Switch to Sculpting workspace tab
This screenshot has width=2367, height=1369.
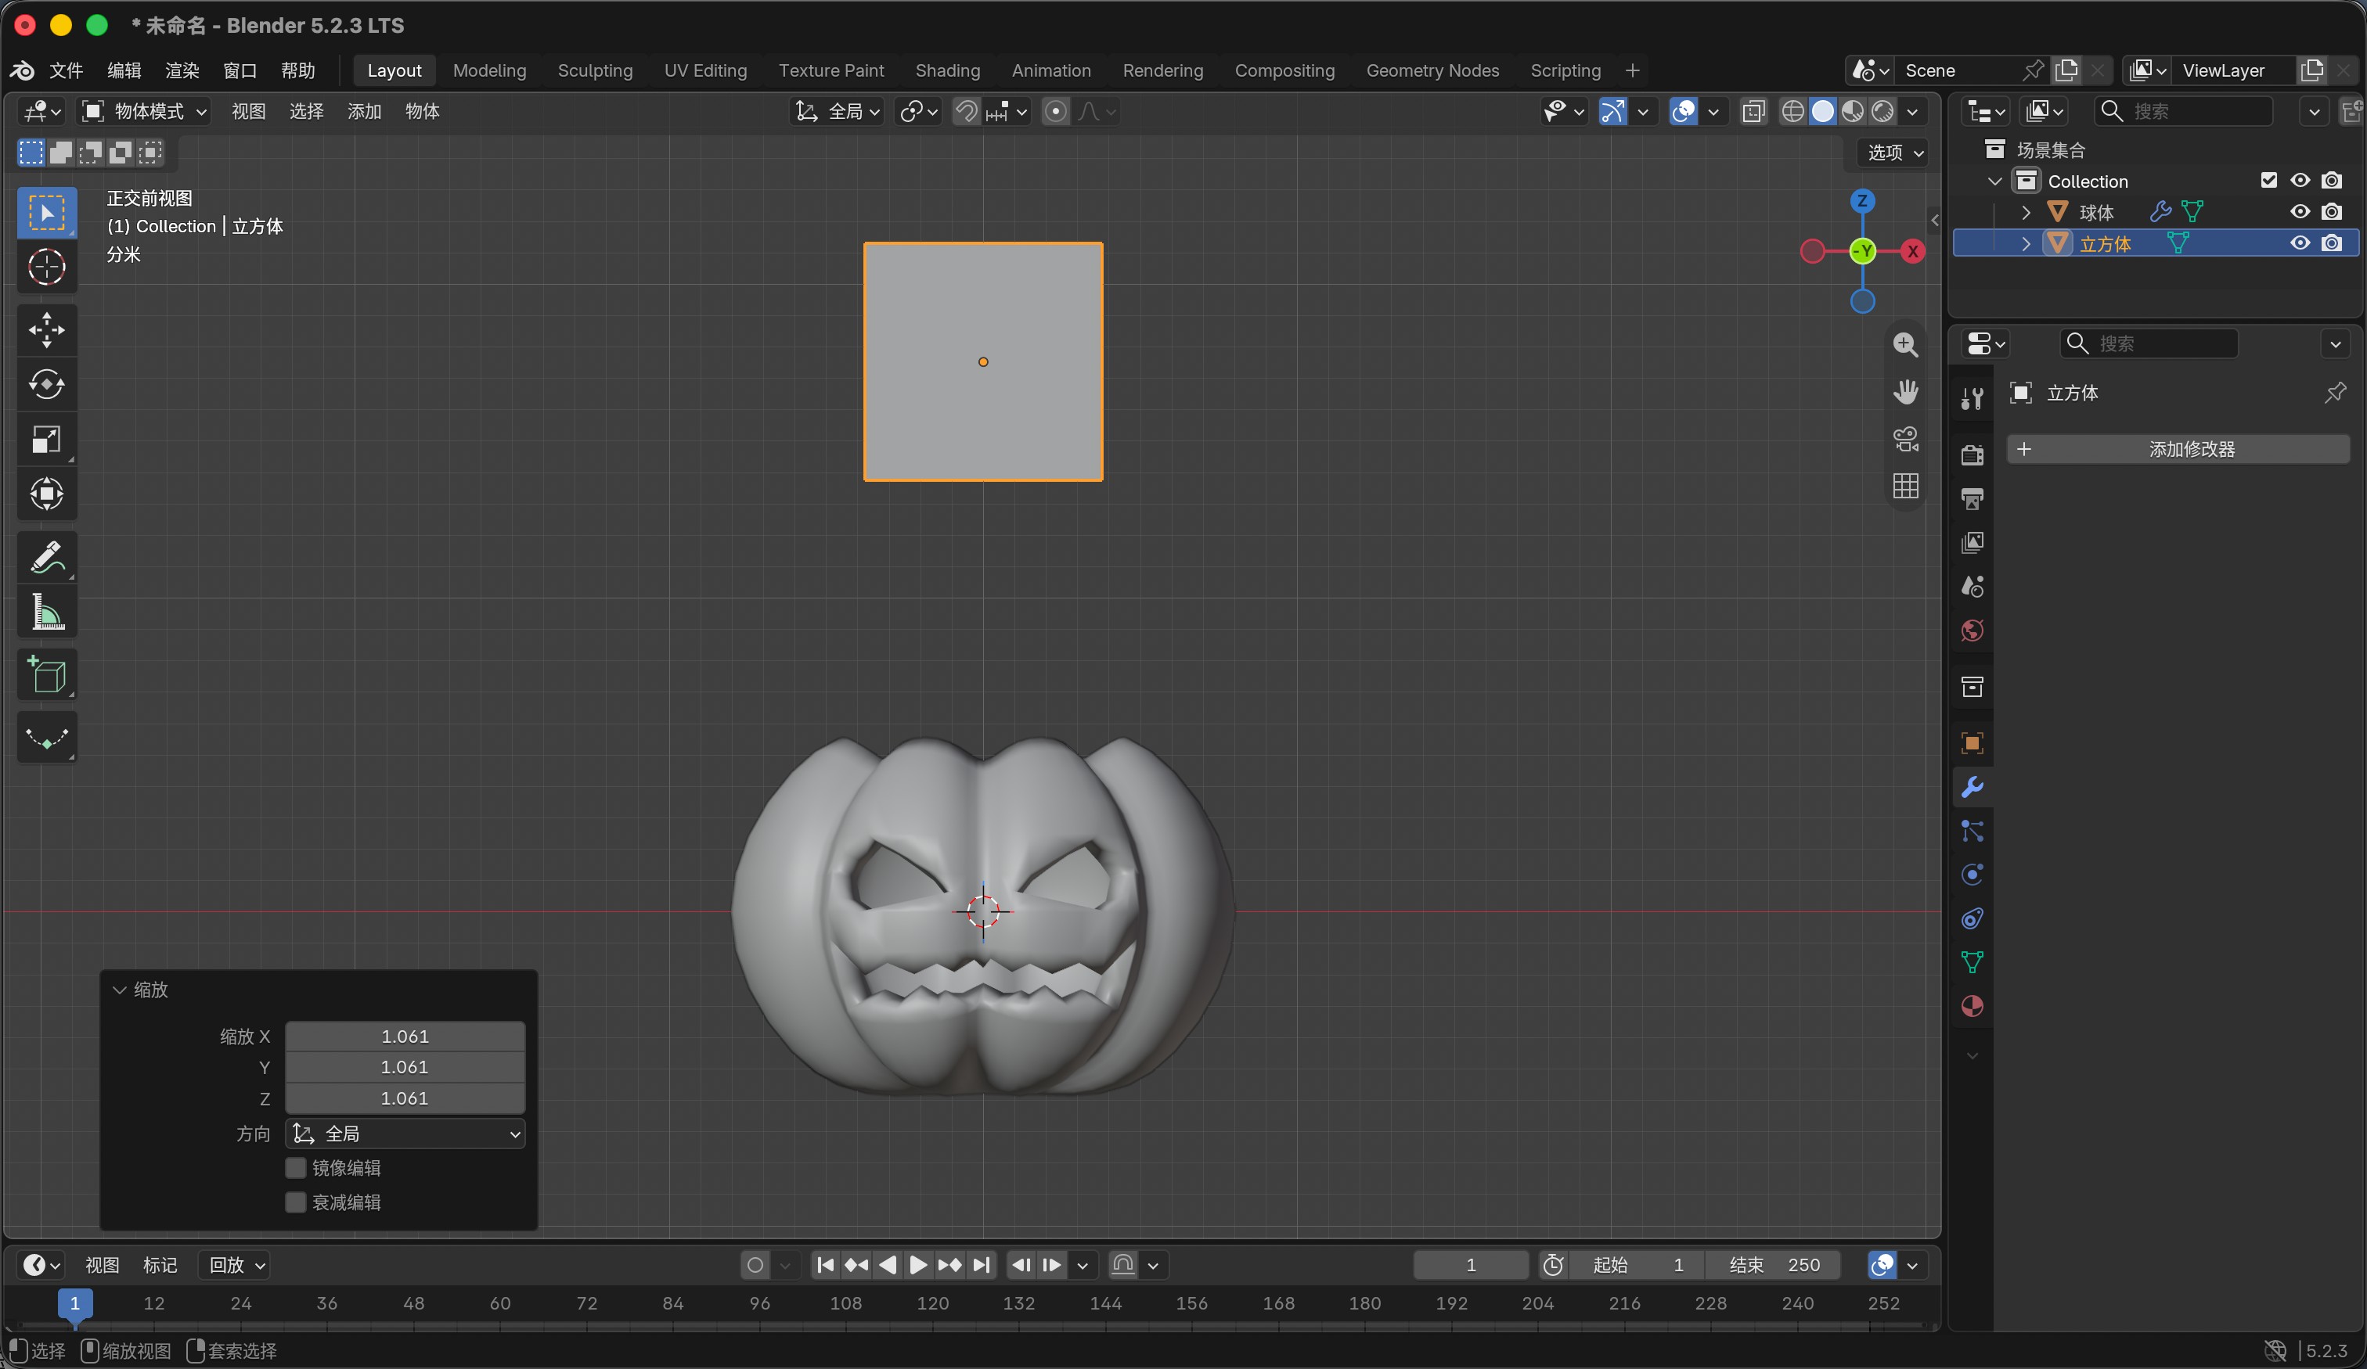(x=595, y=70)
